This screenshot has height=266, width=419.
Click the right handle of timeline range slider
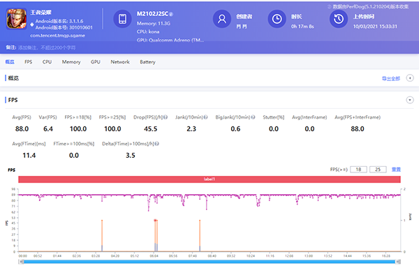point(398,262)
